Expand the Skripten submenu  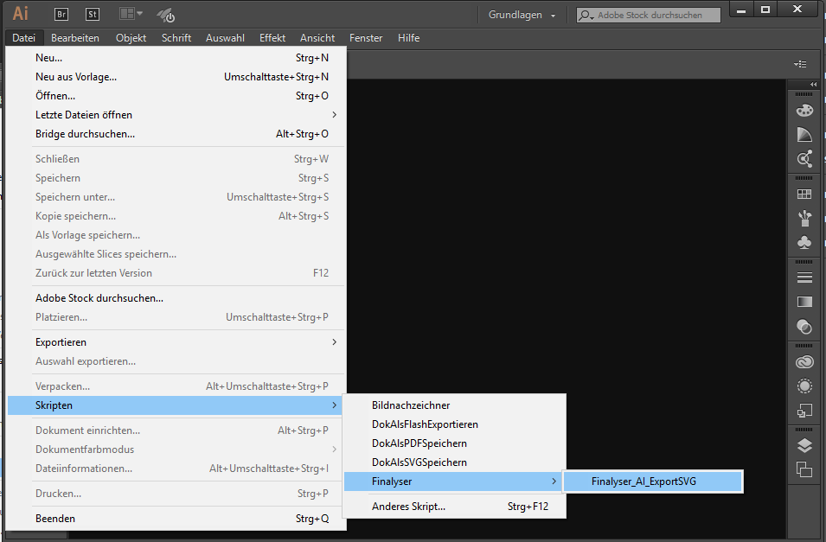tap(175, 405)
